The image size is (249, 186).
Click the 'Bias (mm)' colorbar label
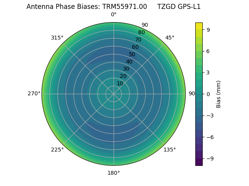pos(219,94)
